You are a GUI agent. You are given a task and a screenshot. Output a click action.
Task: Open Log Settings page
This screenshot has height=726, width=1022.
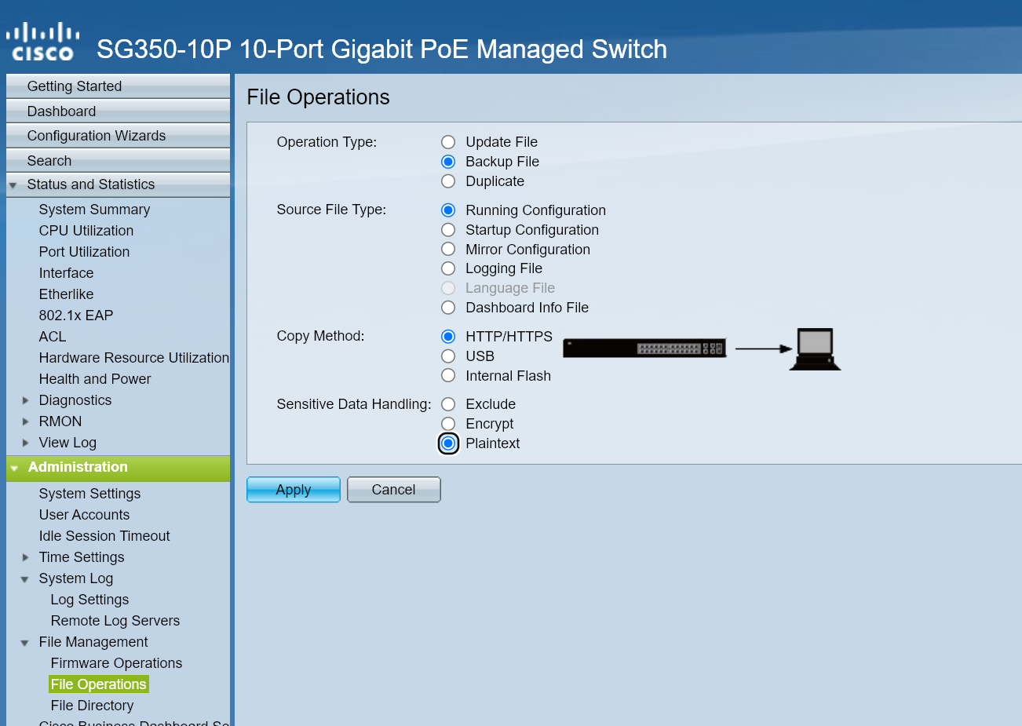(x=89, y=600)
